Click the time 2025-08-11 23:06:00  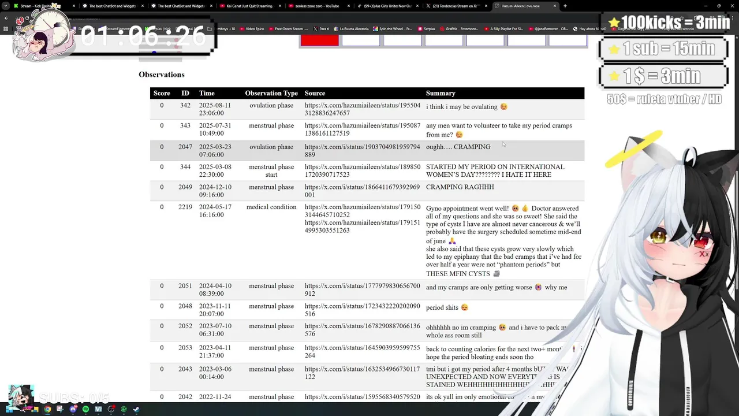215,109
